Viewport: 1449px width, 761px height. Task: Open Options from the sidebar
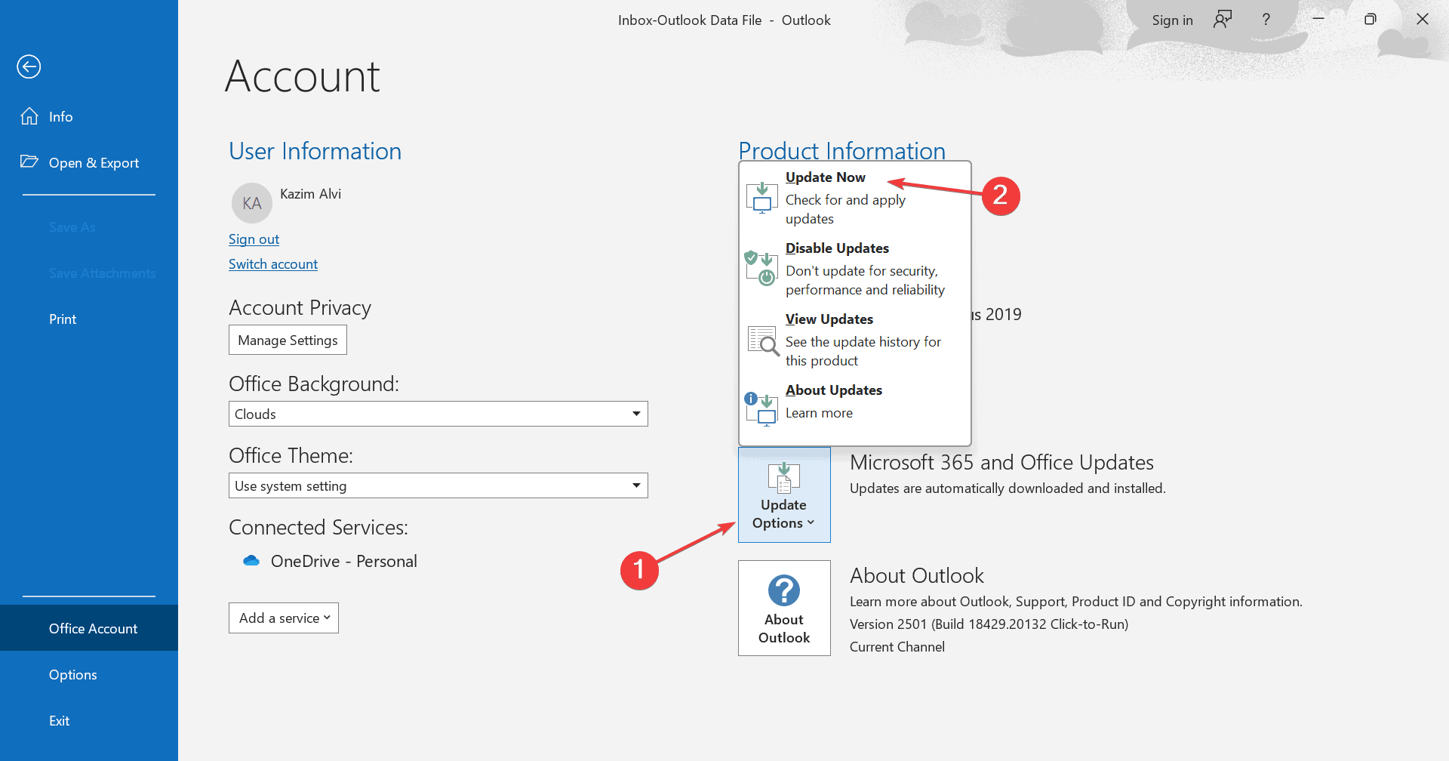[89, 674]
